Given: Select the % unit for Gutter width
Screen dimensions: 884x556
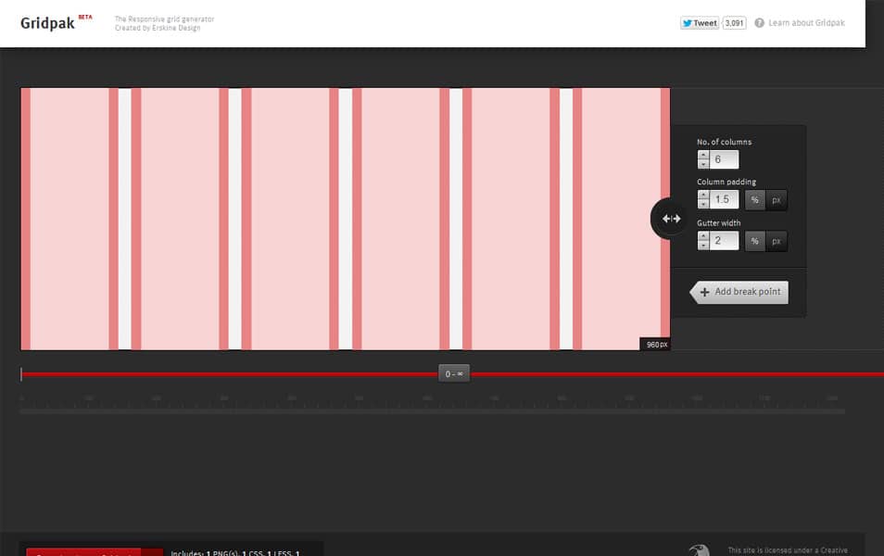Looking at the screenshot, I should tap(754, 240).
